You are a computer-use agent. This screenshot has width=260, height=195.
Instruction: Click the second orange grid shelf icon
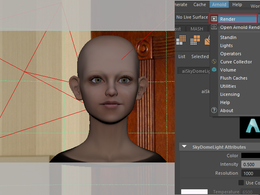pos(195,39)
